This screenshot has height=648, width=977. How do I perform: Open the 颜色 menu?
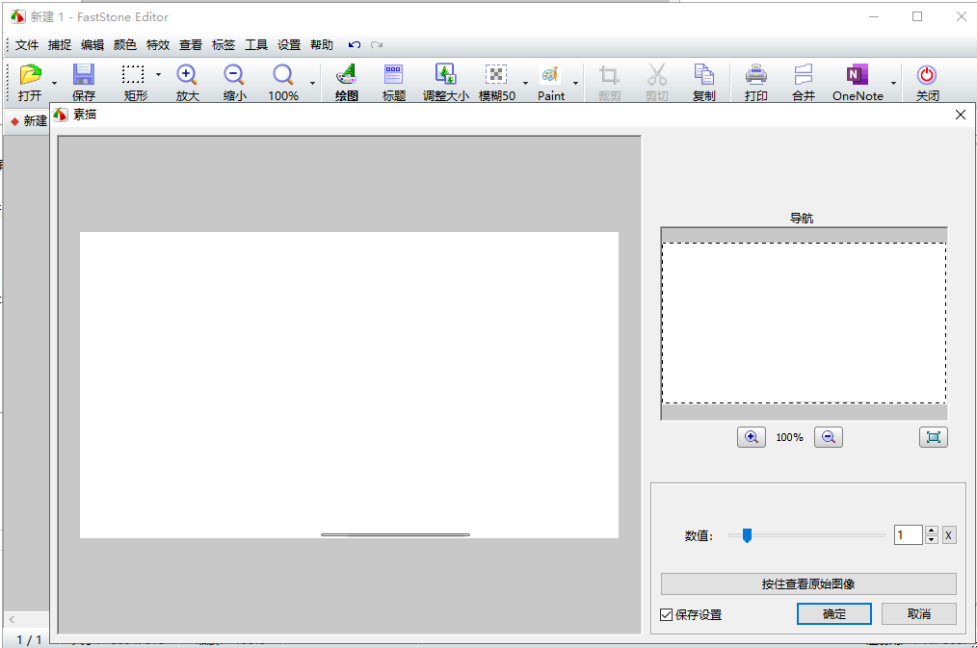coord(125,45)
